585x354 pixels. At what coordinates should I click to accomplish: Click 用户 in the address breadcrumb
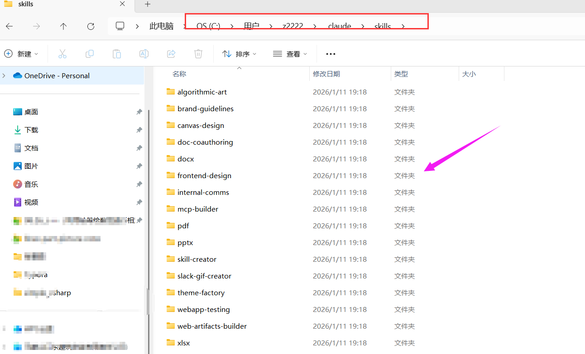(x=251, y=26)
